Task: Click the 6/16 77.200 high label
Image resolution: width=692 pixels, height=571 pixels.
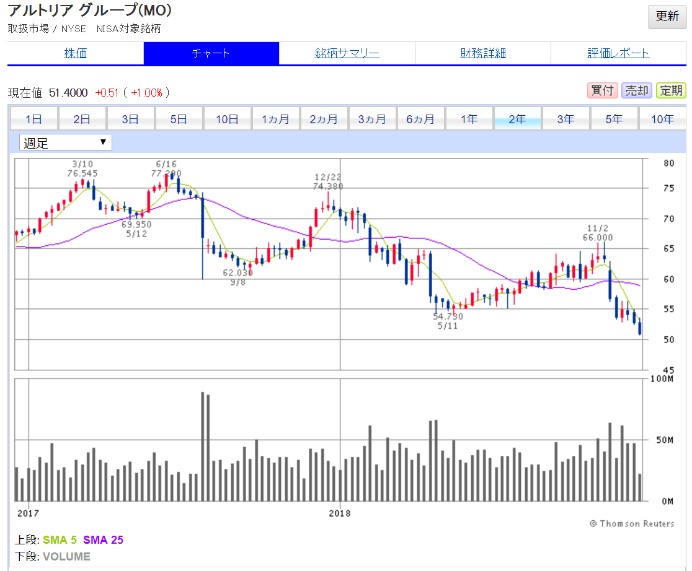Action: (166, 169)
